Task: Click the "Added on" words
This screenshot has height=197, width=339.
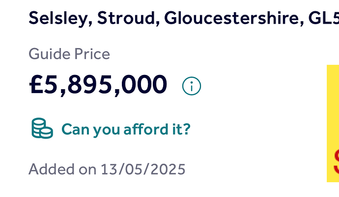Action: (62, 170)
